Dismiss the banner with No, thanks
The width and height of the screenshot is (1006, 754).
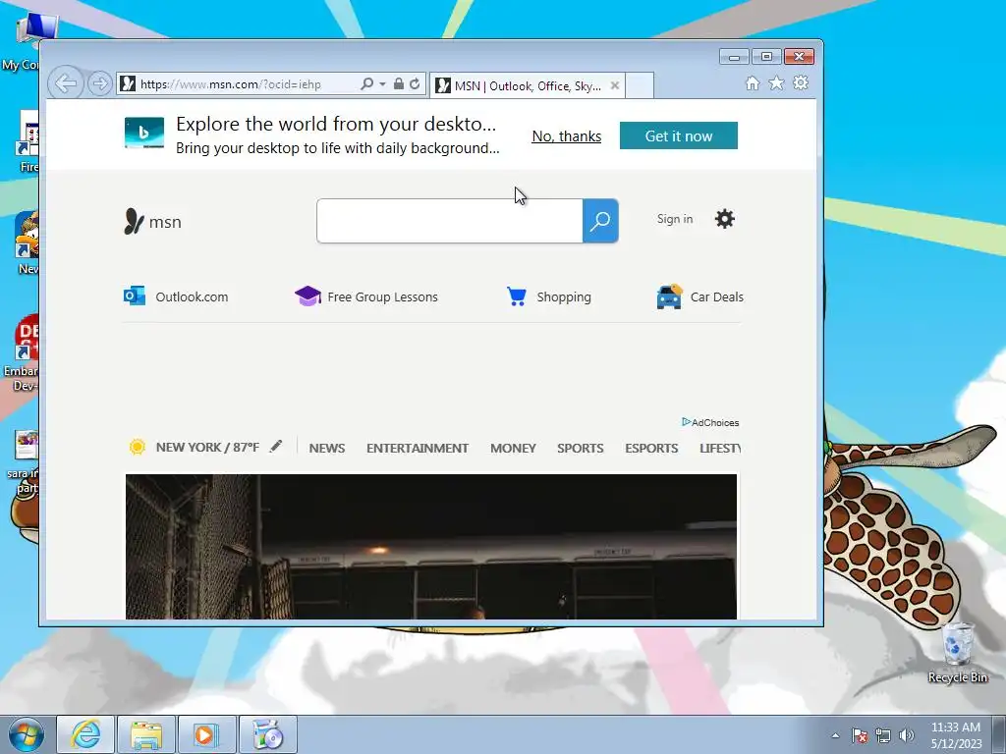(567, 136)
